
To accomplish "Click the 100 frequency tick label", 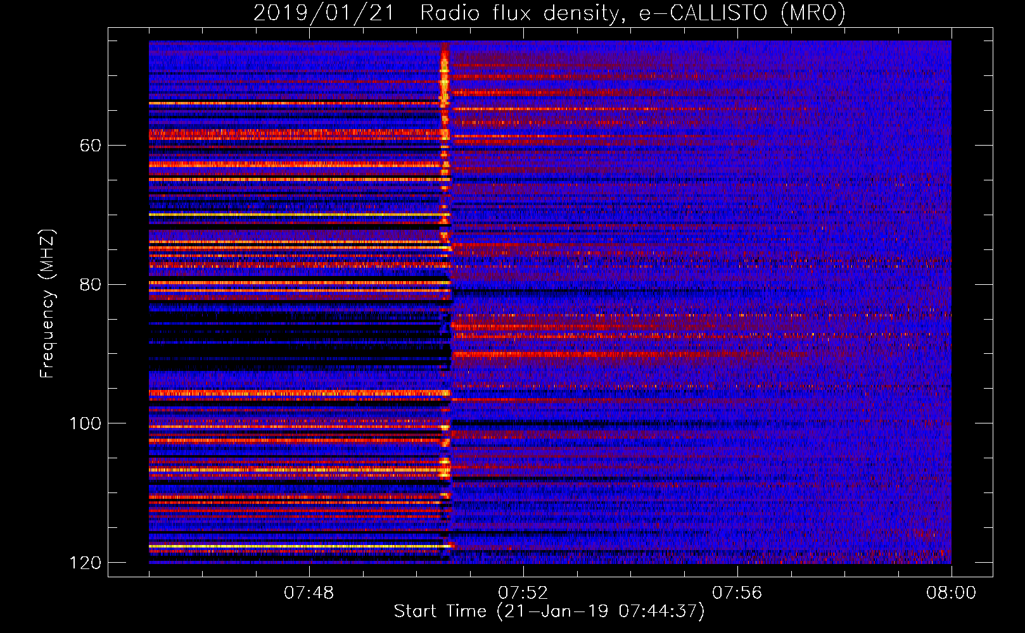I will tap(86, 423).
